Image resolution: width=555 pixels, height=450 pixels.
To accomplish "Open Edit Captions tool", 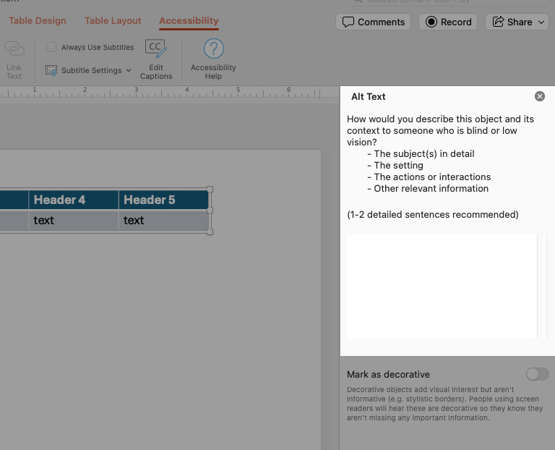I will click(156, 58).
